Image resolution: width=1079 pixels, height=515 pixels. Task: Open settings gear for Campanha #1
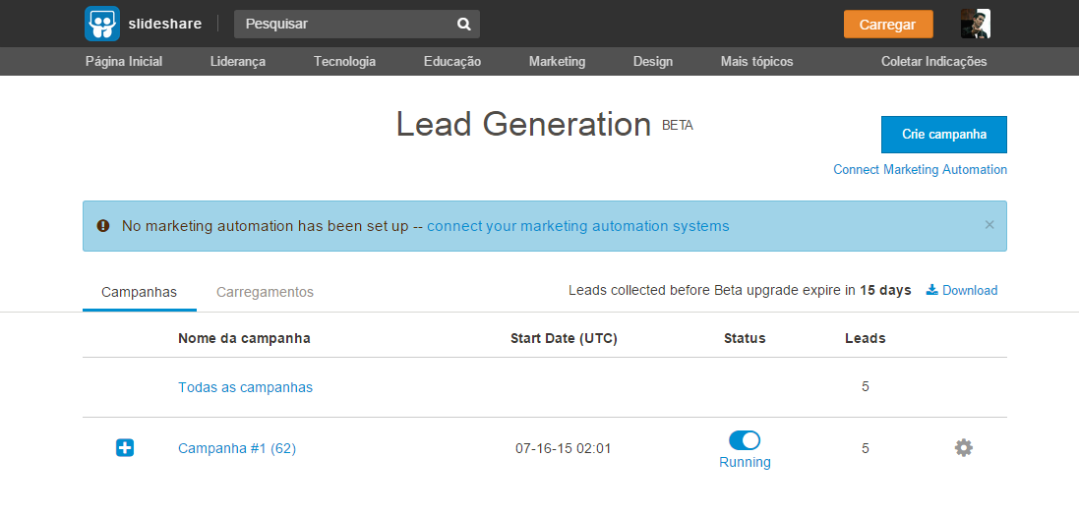point(963,448)
